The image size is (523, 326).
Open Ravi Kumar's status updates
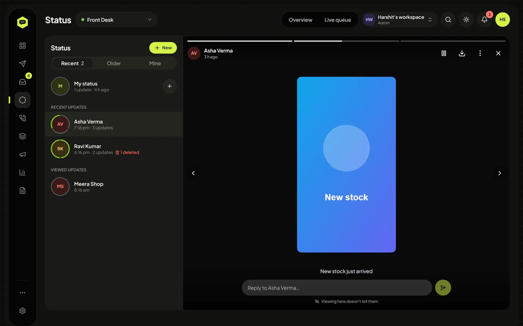pos(114,149)
